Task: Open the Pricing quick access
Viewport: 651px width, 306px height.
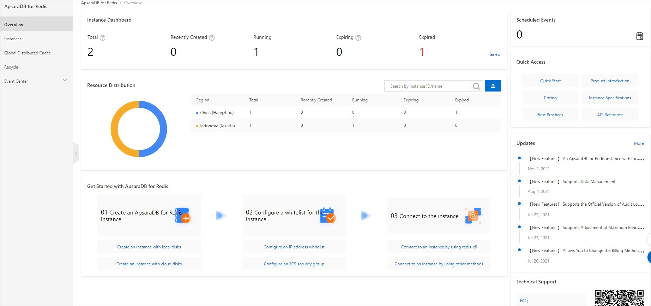Action: (550, 98)
